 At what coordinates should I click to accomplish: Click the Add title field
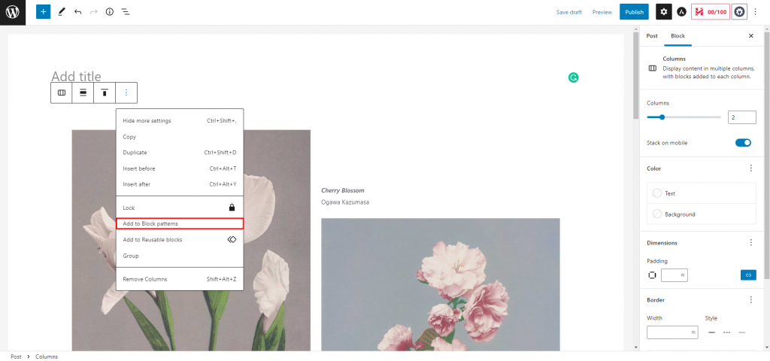point(76,76)
